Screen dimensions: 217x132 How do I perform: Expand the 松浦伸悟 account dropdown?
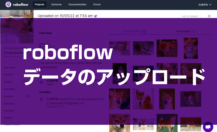click(205, 5)
